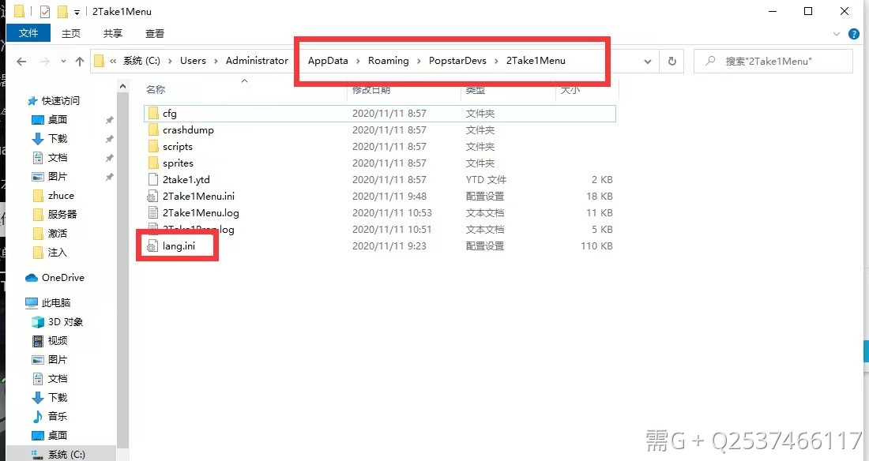Click the 2020/11/11 10:53 date cell

[x=392, y=213]
